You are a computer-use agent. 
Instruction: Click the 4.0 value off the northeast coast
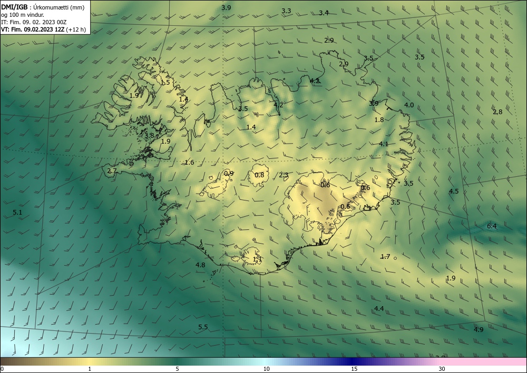pos(409,105)
